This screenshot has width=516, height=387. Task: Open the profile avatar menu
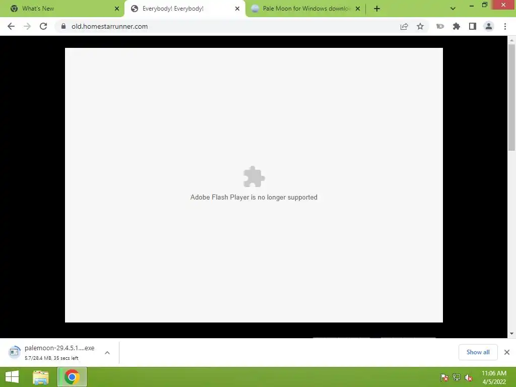click(x=489, y=26)
